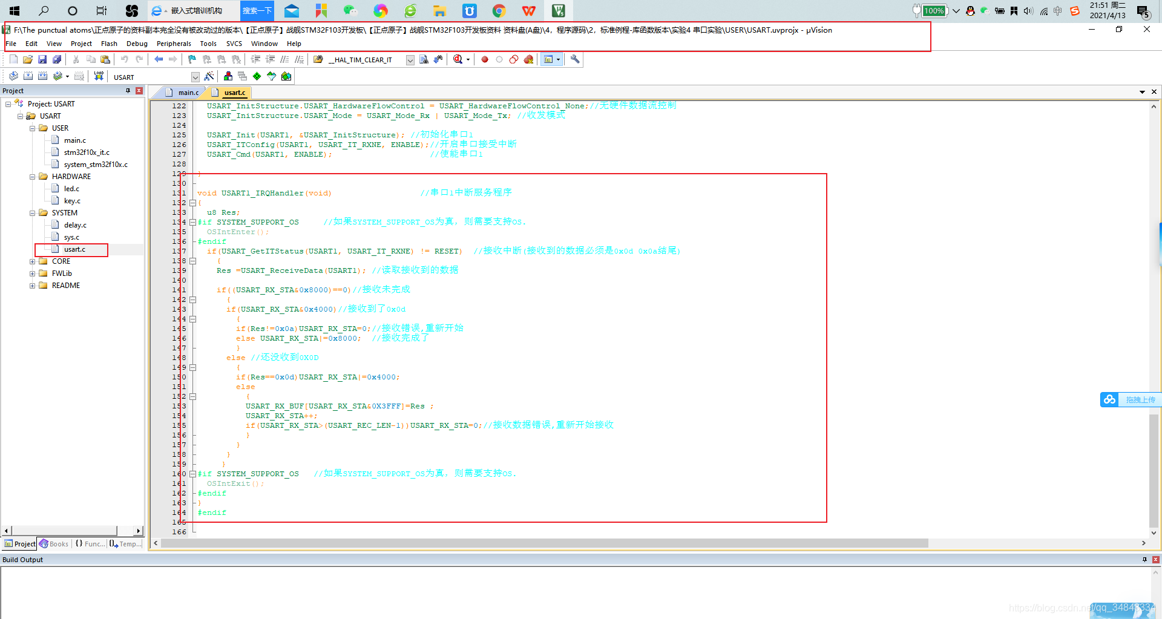Open the Debug menu
Viewport: 1162px width, 619px height.
click(137, 44)
